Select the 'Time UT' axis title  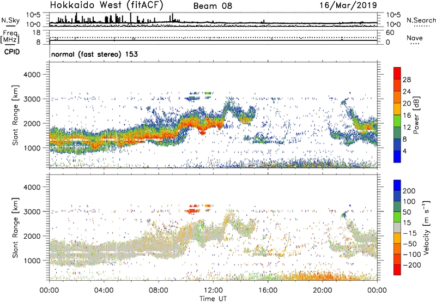click(213, 299)
